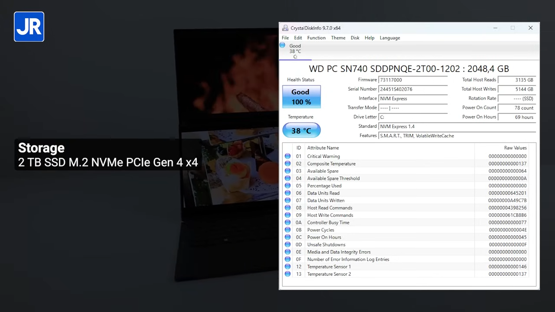Open the Function menu
This screenshot has width=555, height=312.
[317, 38]
